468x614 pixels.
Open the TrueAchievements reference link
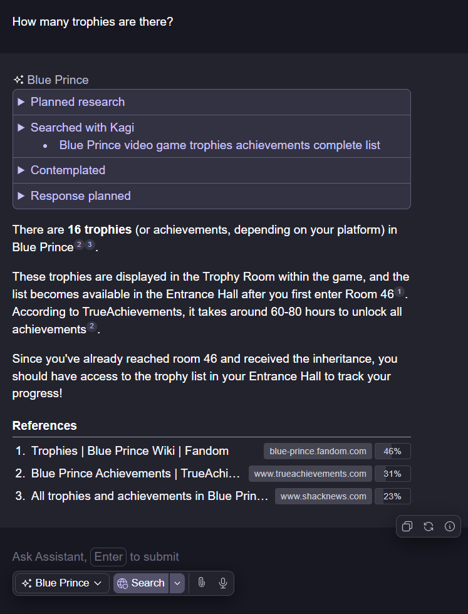(135, 474)
